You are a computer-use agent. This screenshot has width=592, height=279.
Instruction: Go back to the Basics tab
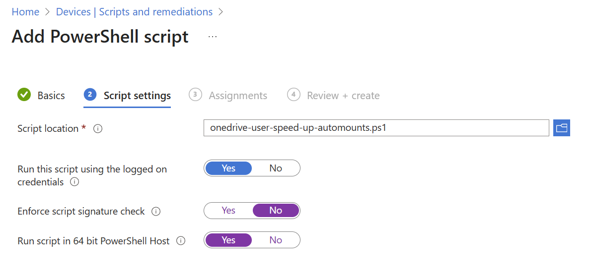tap(41, 95)
